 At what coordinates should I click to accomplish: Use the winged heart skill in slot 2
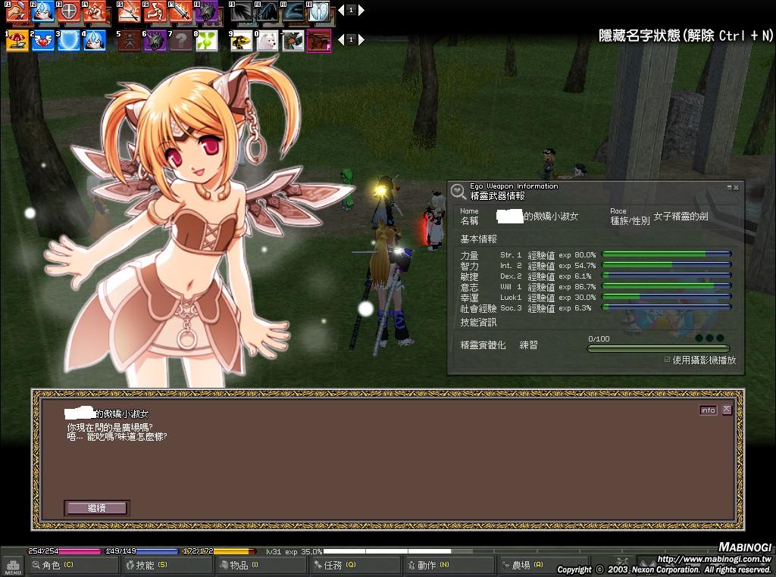point(43,40)
